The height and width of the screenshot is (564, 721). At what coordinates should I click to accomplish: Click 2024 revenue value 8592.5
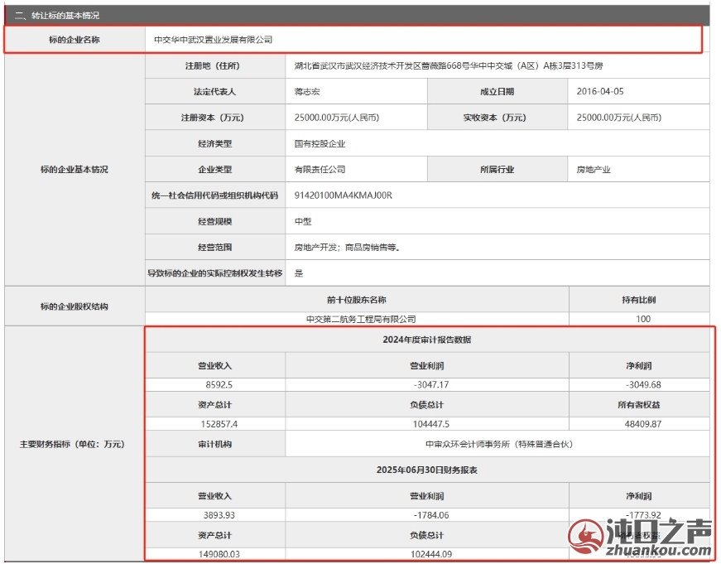(219, 384)
